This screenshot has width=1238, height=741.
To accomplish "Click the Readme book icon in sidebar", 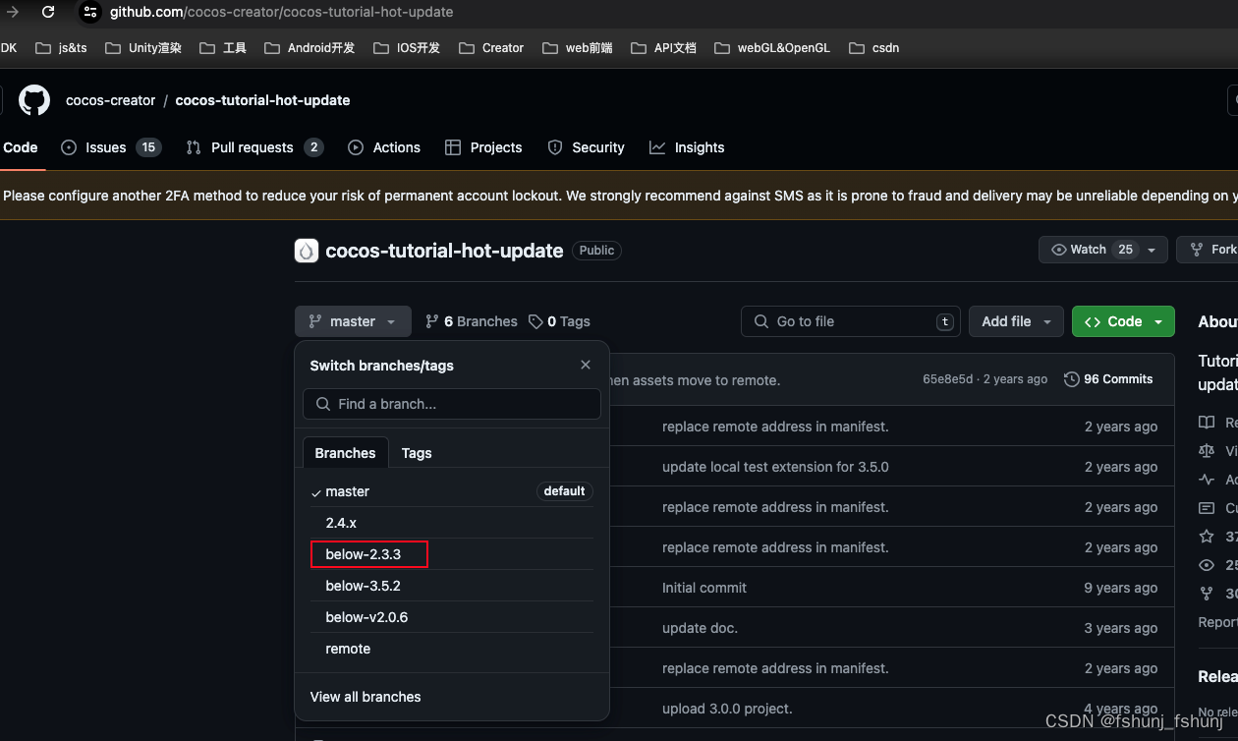I will (1207, 423).
